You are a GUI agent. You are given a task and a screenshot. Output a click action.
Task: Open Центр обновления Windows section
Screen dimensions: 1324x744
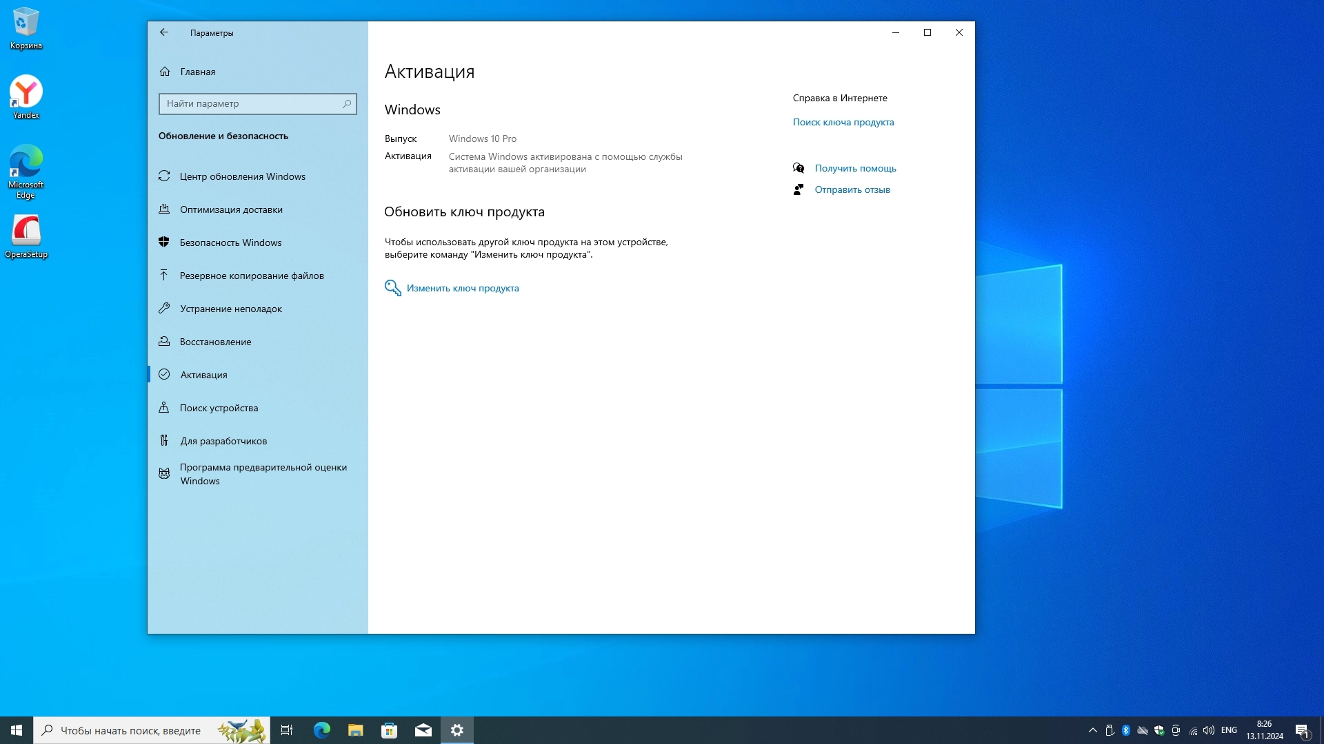(x=242, y=176)
